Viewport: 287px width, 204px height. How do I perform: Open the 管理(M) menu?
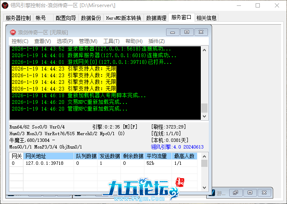88,41
